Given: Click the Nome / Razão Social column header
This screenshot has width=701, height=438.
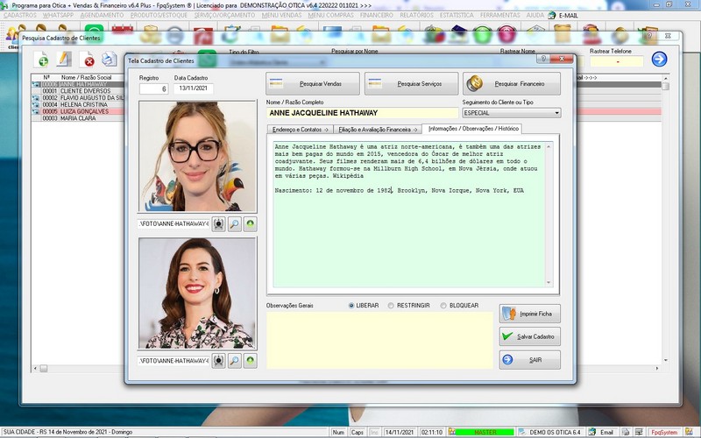Looking at the screenshot, I should [86, 77].
